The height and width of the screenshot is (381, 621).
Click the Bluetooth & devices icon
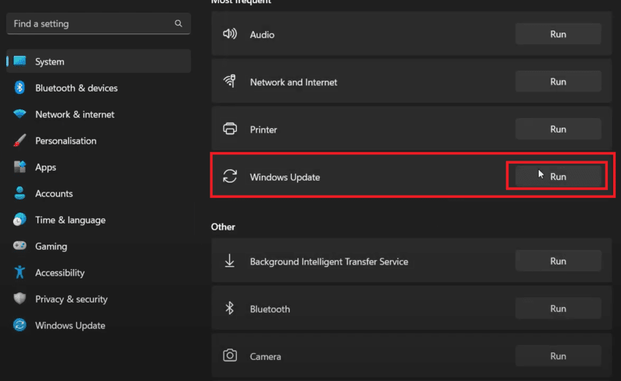click(x=19, y=88)
